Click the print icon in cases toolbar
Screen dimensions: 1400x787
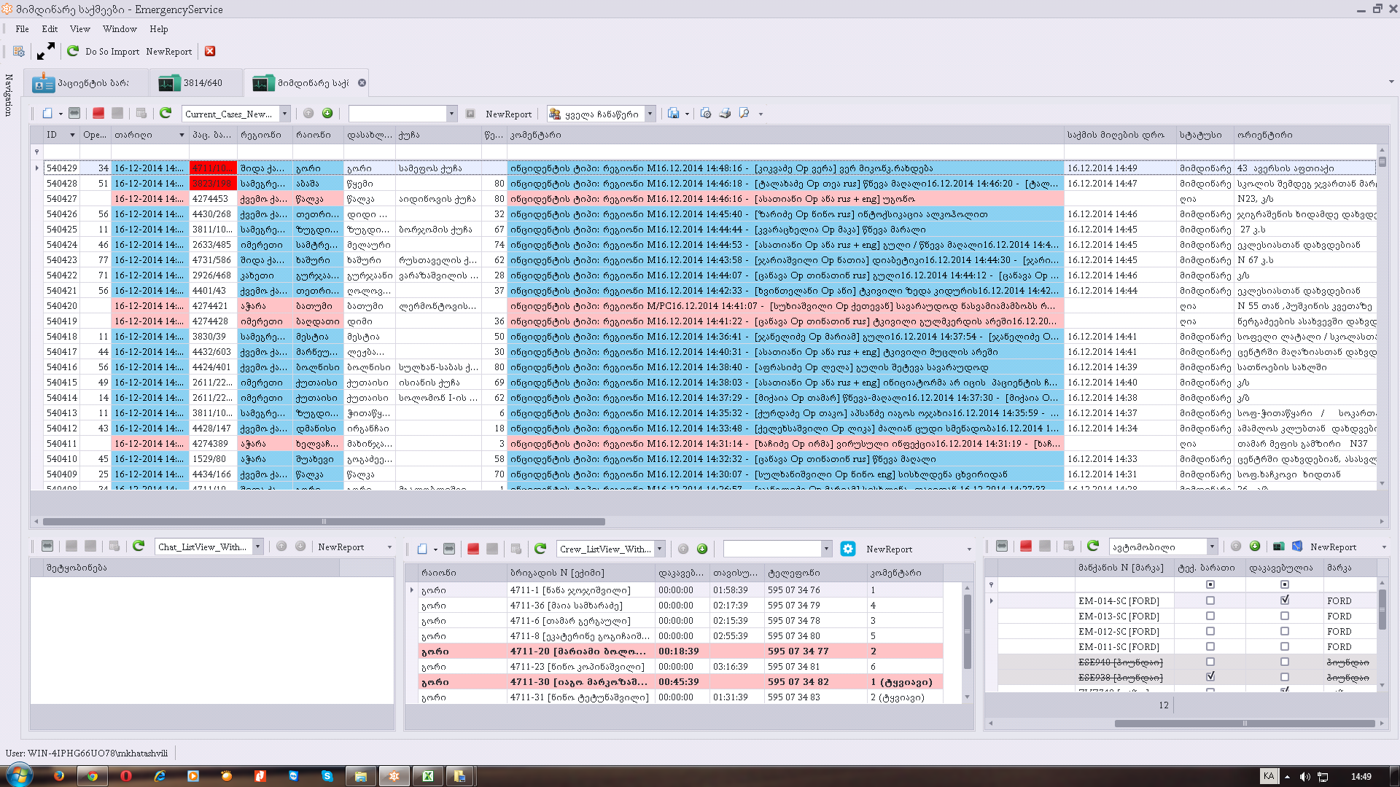click(725, 114)
